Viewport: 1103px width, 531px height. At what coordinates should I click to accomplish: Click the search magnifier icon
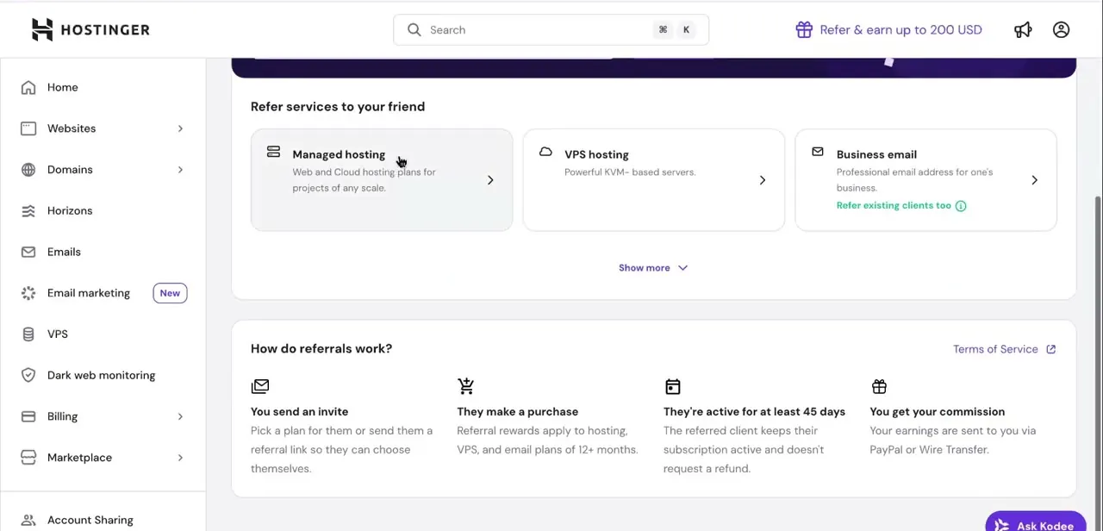coord(414,29)
